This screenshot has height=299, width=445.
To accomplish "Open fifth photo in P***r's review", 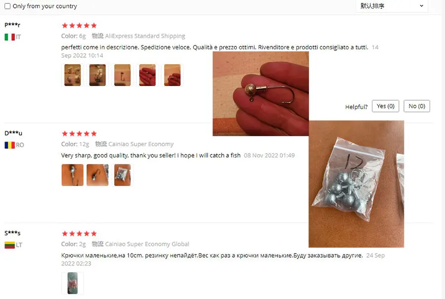I will [x=172, y=75].
